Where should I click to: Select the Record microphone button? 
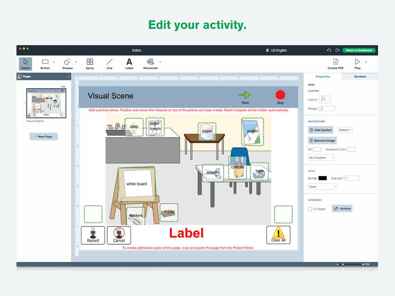(x=93, y=235)
